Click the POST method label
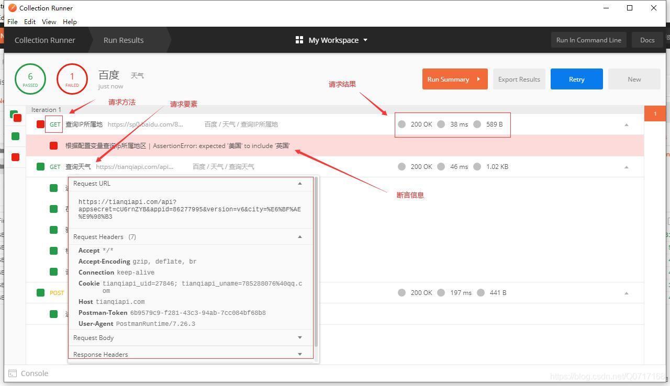Screen dimensions: 670x386 pos(57,293)
